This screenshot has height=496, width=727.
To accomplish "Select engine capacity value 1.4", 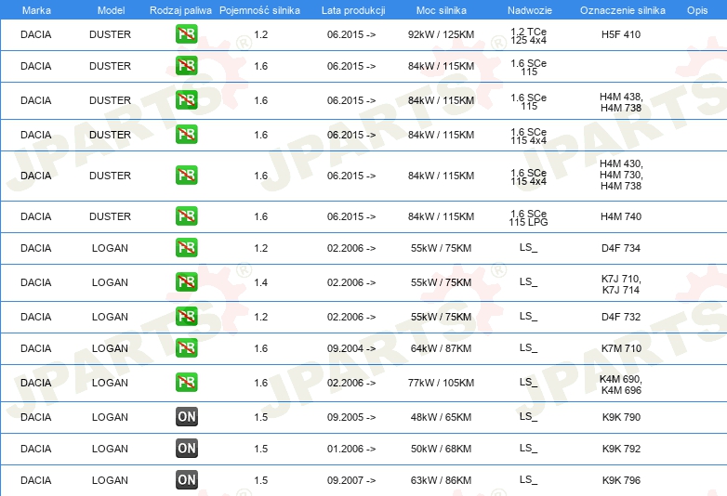I will (x=260, y=282).
